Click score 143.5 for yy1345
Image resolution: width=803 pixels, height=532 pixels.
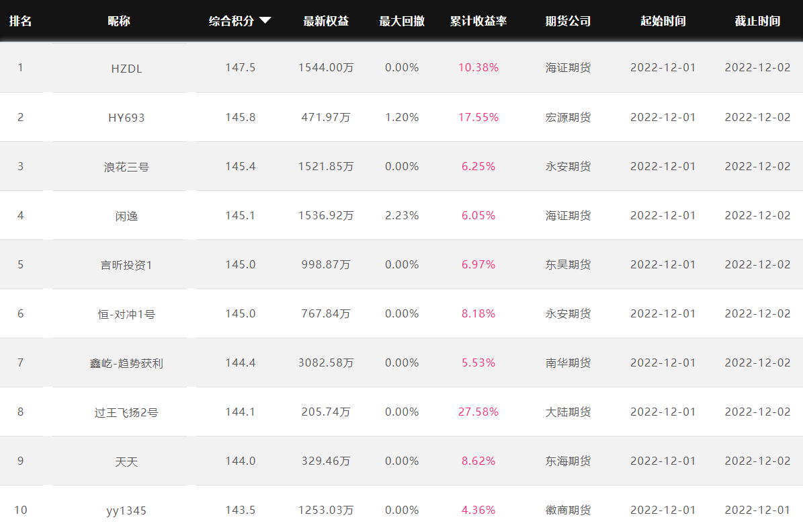coord(240,510)
